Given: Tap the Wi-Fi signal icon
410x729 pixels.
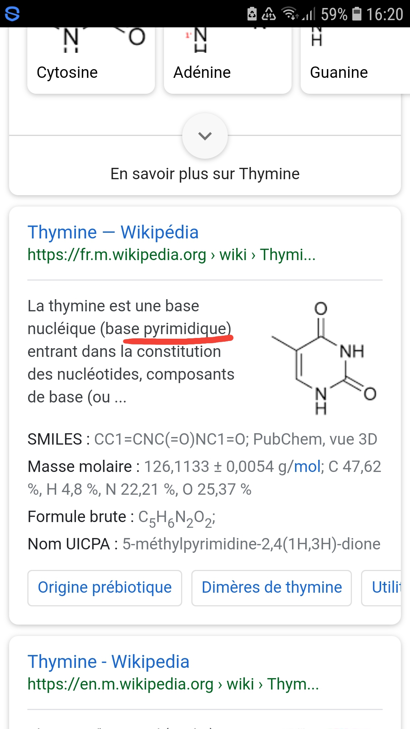Looking at the screenshot, I should click(x=290, y=14).
